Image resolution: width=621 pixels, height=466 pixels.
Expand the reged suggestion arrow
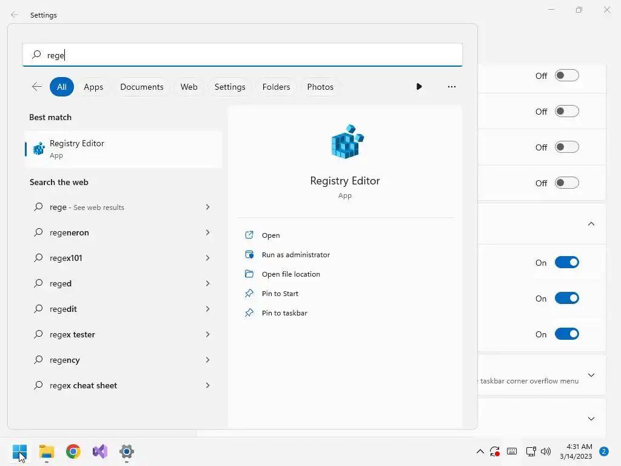click(207, 283)
